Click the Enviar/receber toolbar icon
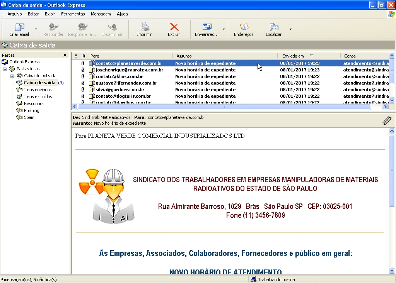 coord(207,27)
